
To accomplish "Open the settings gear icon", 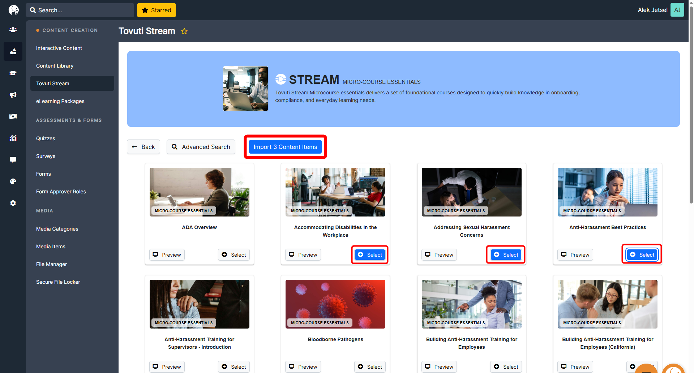I will pos(13,203).
